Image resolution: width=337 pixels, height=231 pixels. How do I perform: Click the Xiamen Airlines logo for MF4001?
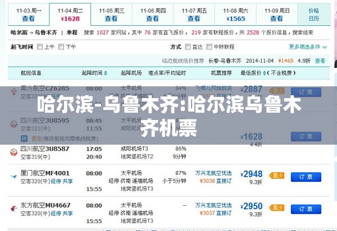click(14, 177)
